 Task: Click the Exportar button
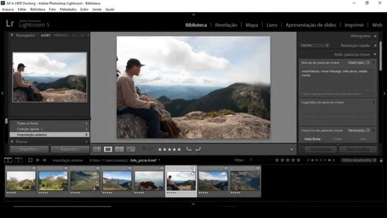point(70,149)
